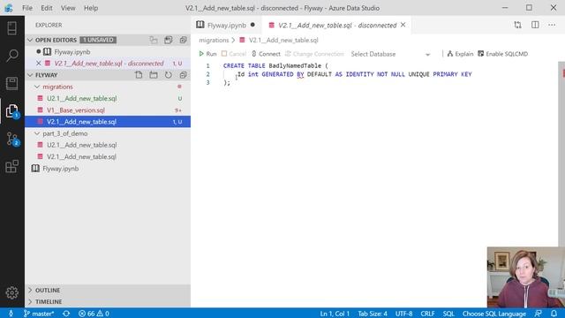The image size is (565, 318).
Task: Select Flyway.ipynb in Open Editors list
Action: (108, 51)
